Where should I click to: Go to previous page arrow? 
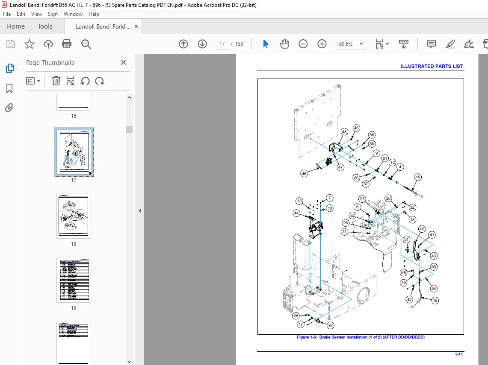coord(183,44)
